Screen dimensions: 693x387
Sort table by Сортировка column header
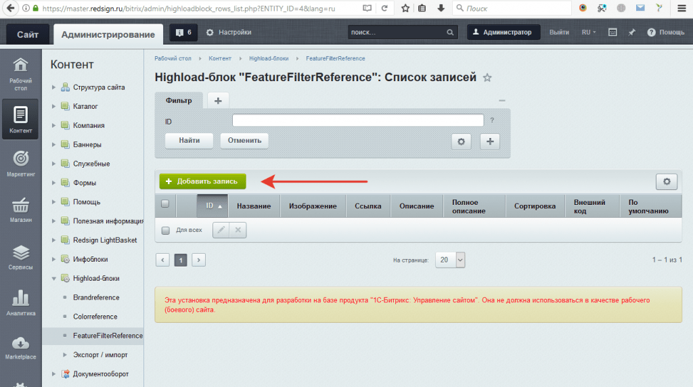click(x=535, y=206)
